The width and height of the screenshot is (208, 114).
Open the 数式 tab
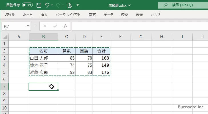93,15
